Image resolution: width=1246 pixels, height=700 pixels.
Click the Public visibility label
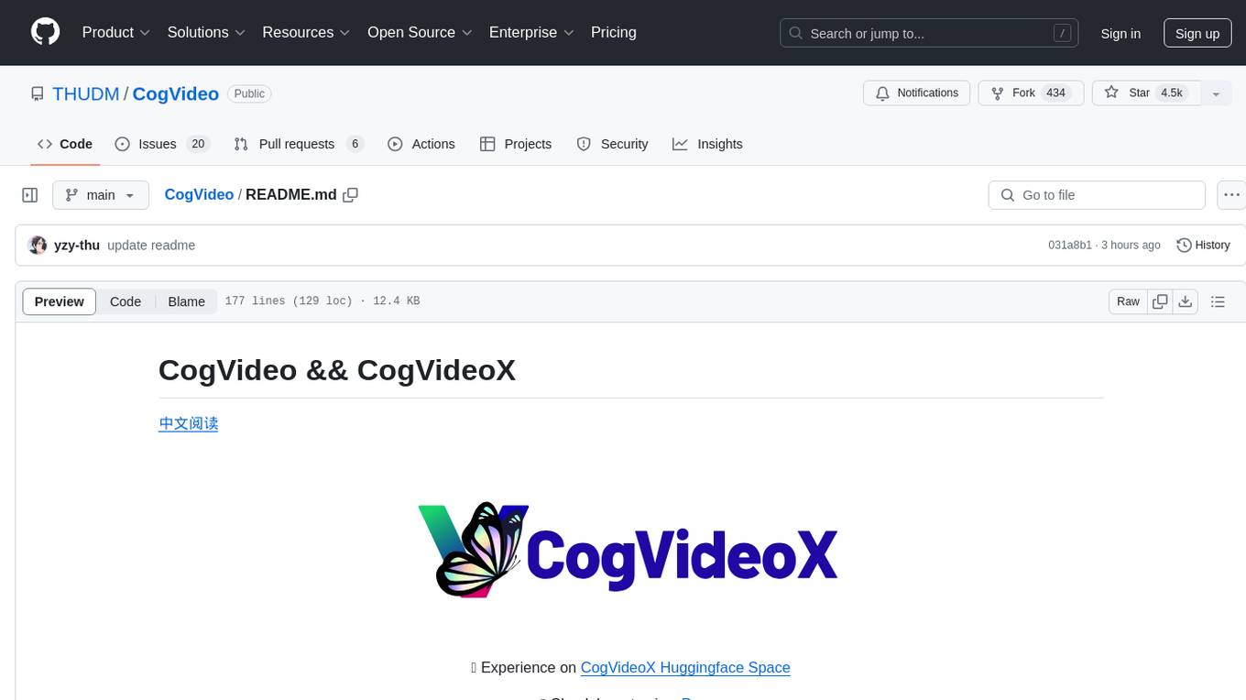[249, 93]
